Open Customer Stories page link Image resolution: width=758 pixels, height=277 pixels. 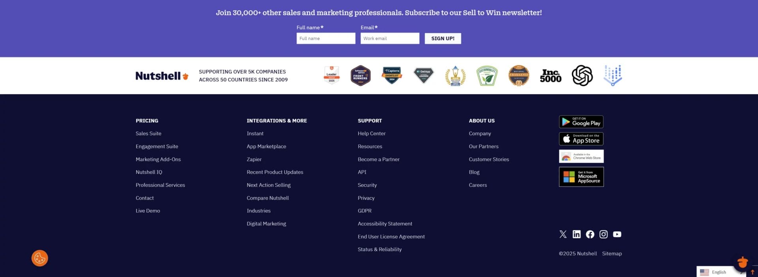point(489,159)
